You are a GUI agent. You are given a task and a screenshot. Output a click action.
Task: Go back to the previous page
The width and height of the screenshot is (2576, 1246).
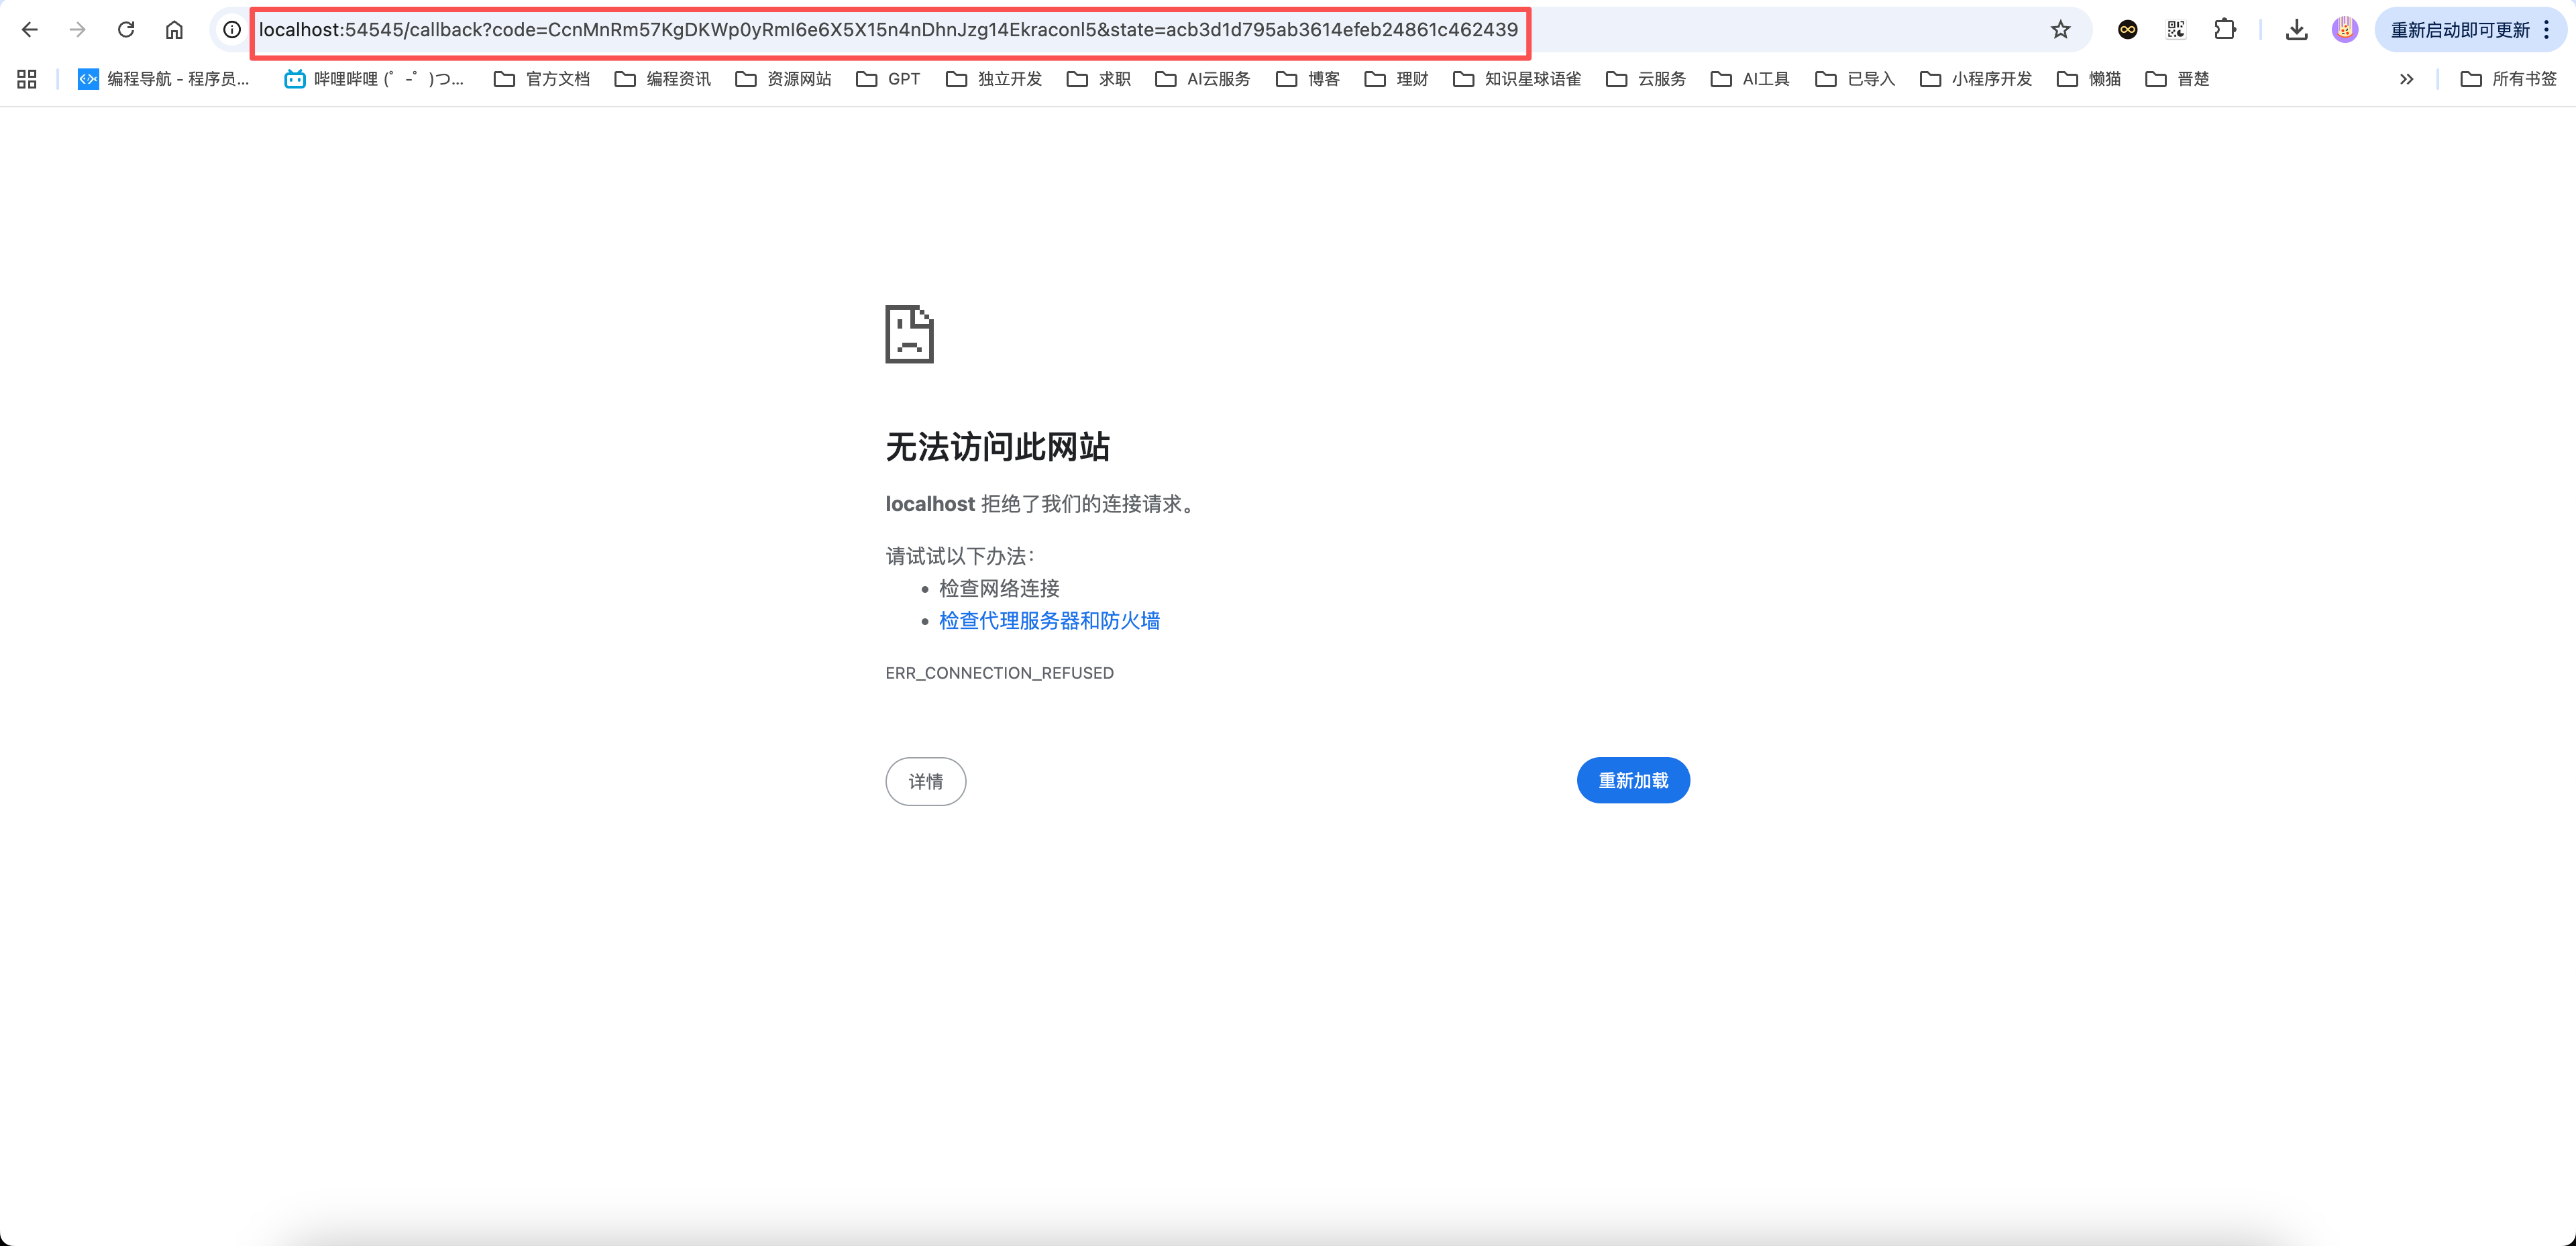coord(29,30)
